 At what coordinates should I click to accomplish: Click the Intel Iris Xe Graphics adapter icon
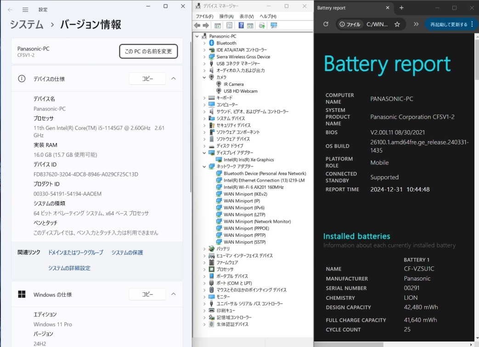(219, 160)
